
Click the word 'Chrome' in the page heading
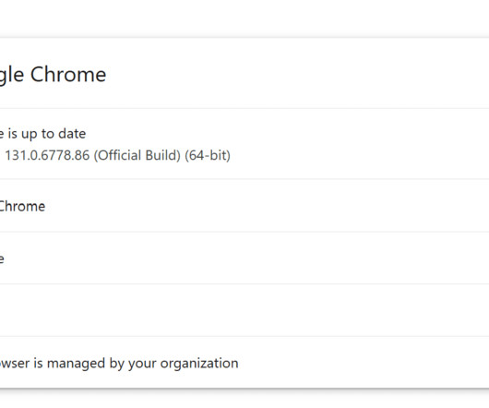(68, 75)
